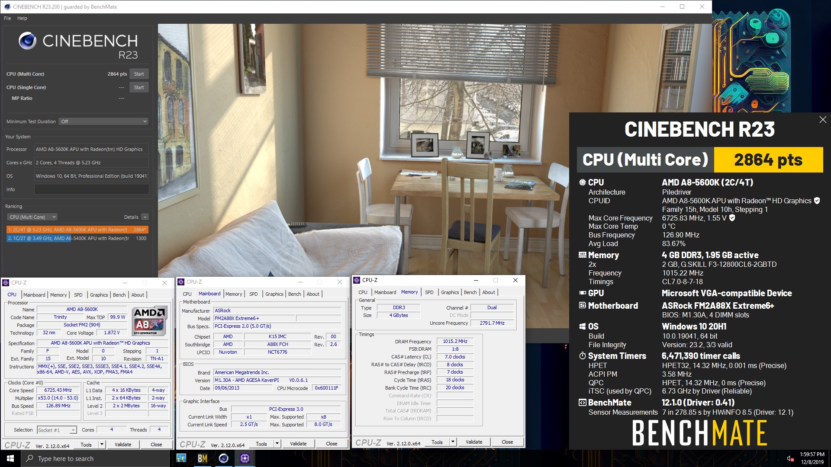The width and height of the screenshot is (831, 467).
Task: Click Tools button in CPU-Z Memory window
Action: pyautogui.click(x=437, y=442)
